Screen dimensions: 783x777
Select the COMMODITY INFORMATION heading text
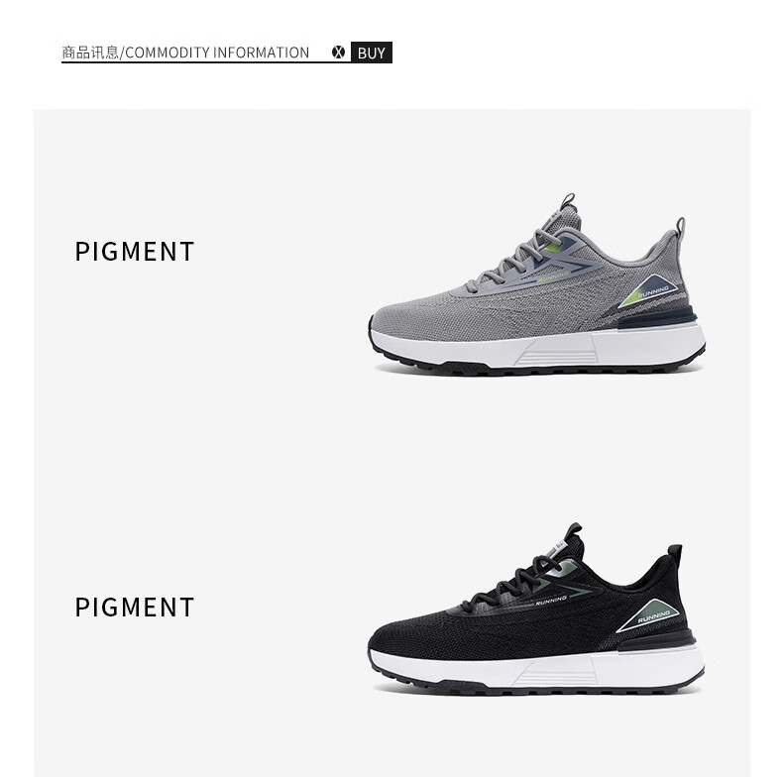pos(217,53)
